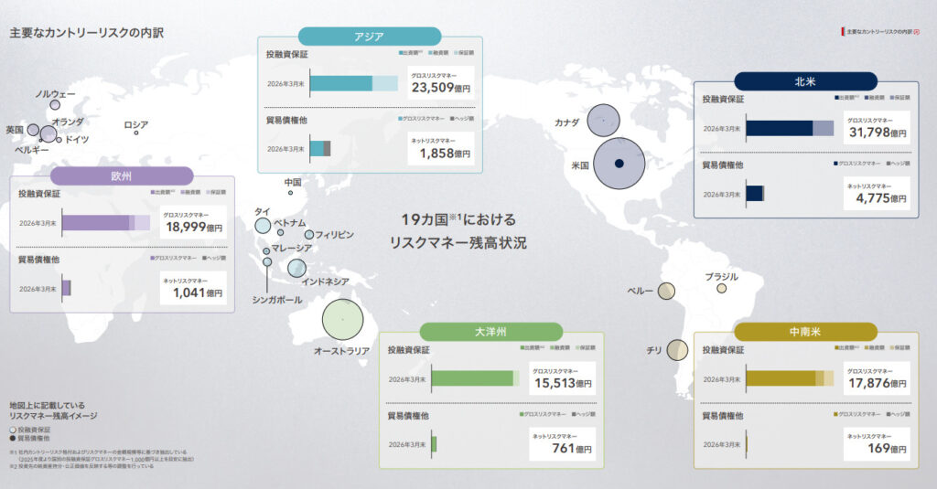The width and height of the screenshot is (937, 489).
Task: Click the タイ bubble on the map
Action: tap(263, 226)
